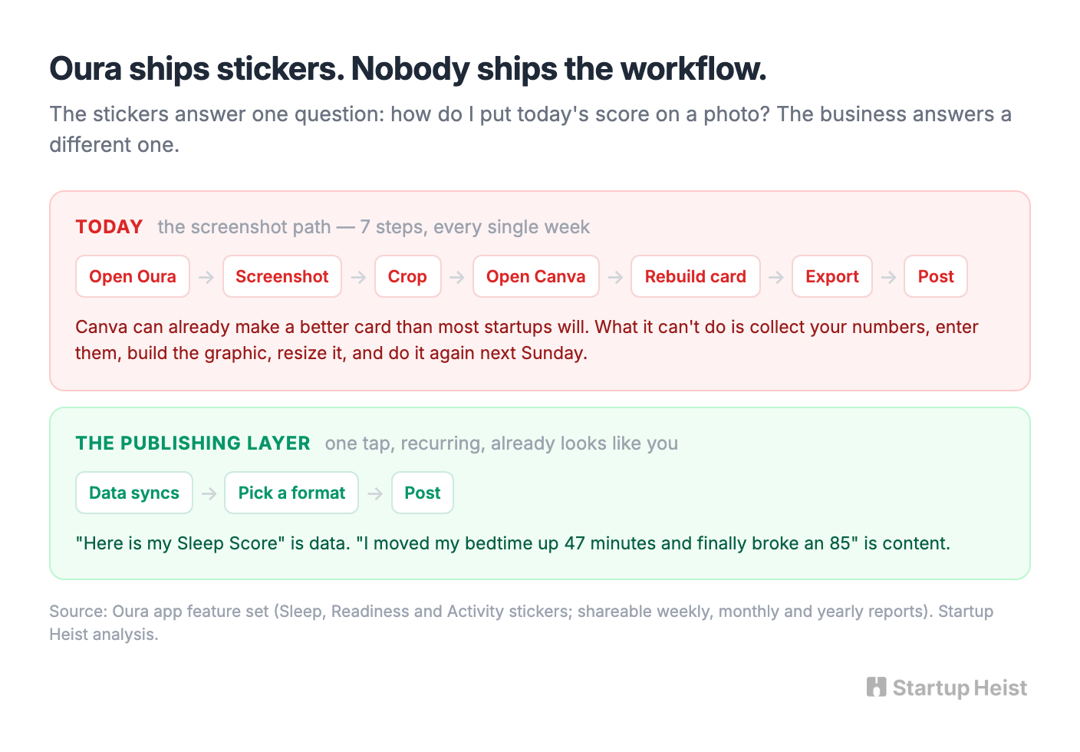
Task: Select the Open Oura step
Action: coord(133,276)
